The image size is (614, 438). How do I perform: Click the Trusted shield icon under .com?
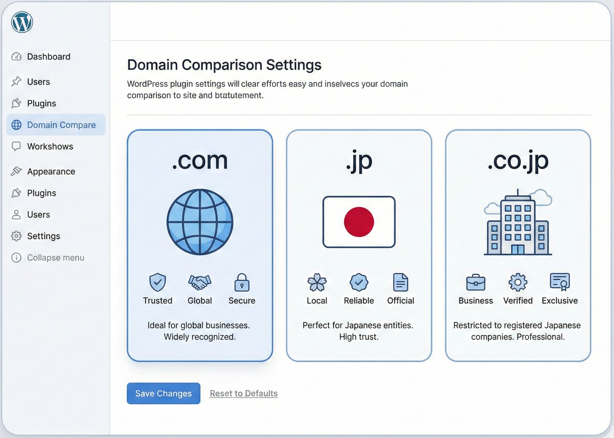157,282
